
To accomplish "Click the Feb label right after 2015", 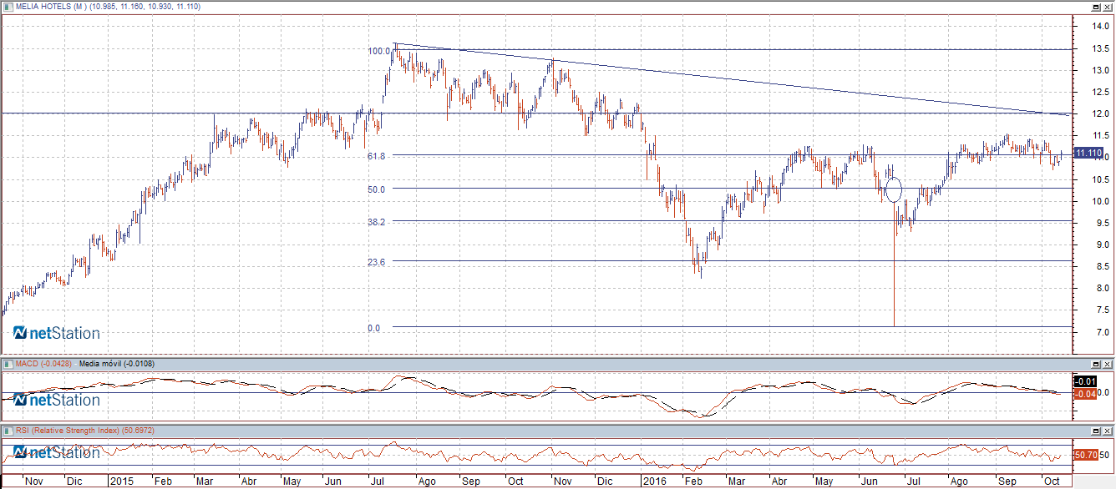I will click(162, 481).
